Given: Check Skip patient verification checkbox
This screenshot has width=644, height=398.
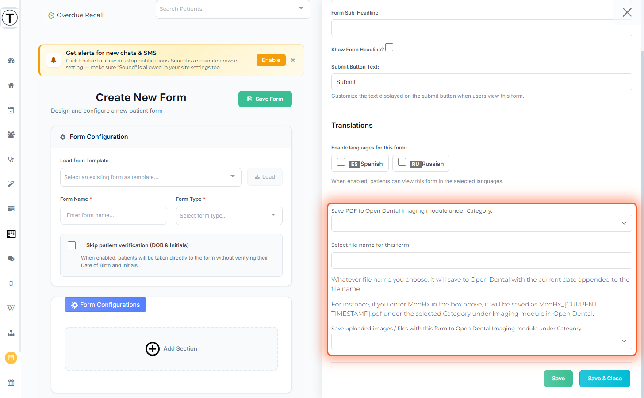Looking at the screenshot, I should pos(72,245).
